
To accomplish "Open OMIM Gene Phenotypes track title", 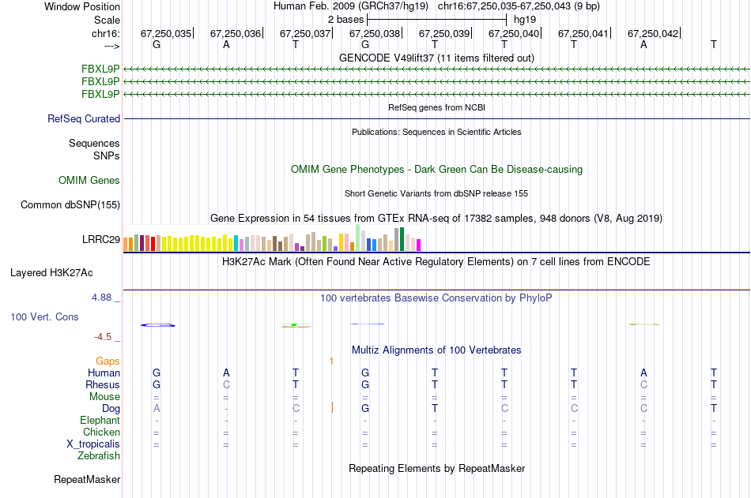I will pyautogui.click(x=436, y=170).
